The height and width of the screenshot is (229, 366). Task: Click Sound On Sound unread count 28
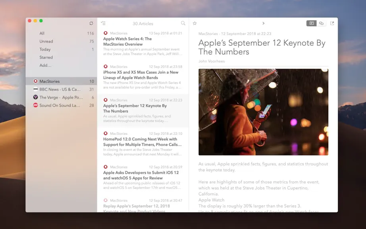[91, 105]
